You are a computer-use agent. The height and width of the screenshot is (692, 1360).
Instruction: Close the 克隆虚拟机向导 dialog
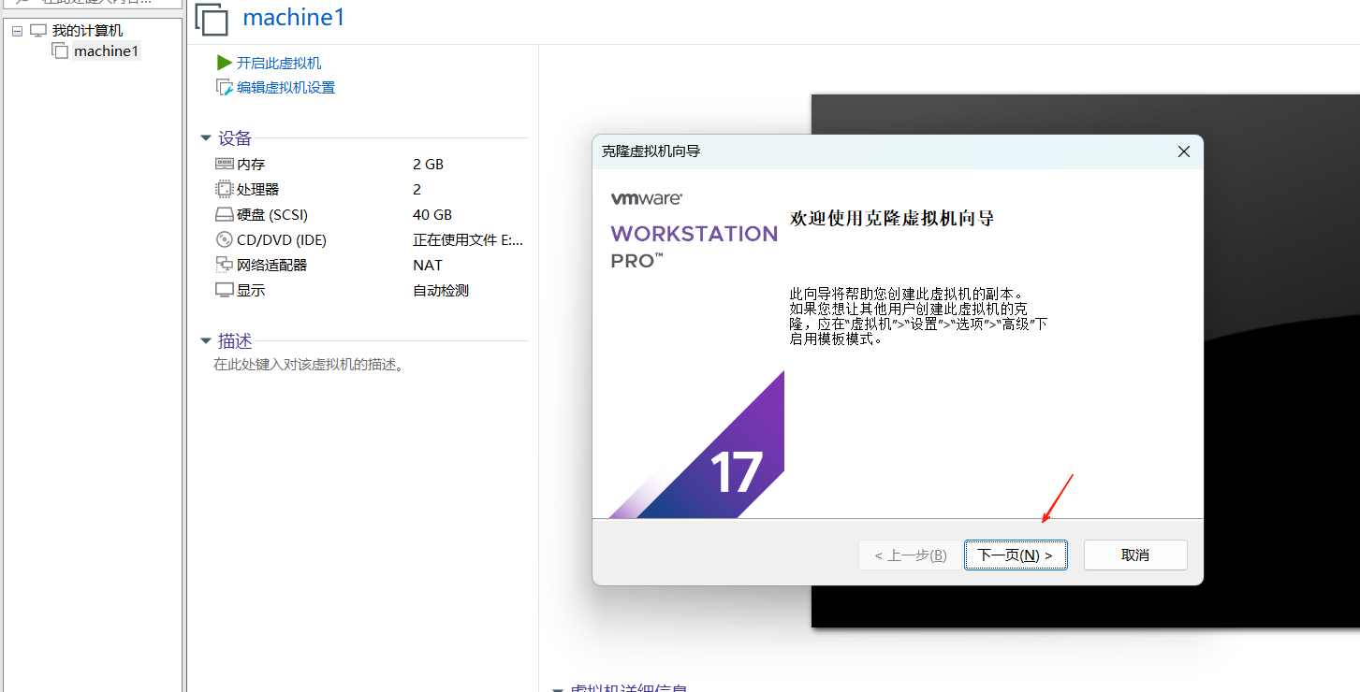[1183, 151]
